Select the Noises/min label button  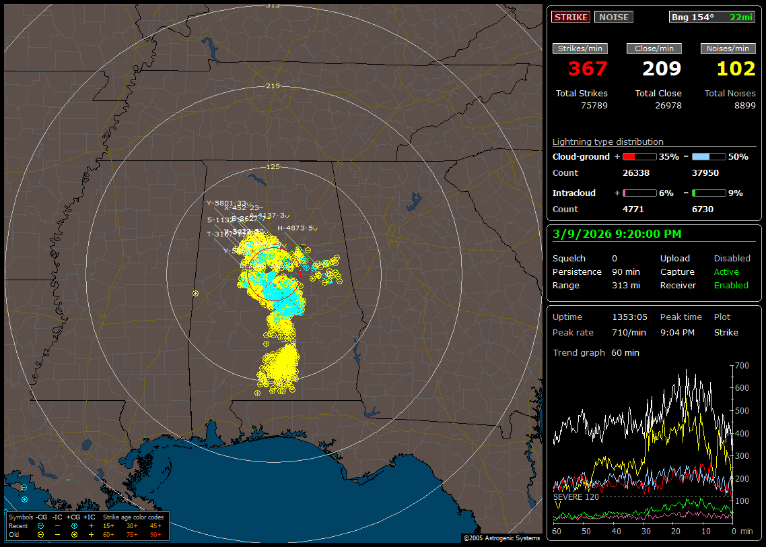click(728, 49)
